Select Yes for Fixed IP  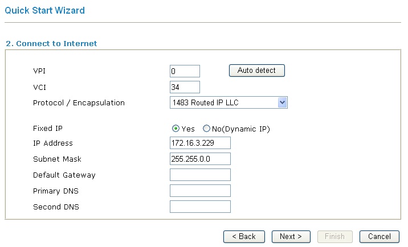176,129
